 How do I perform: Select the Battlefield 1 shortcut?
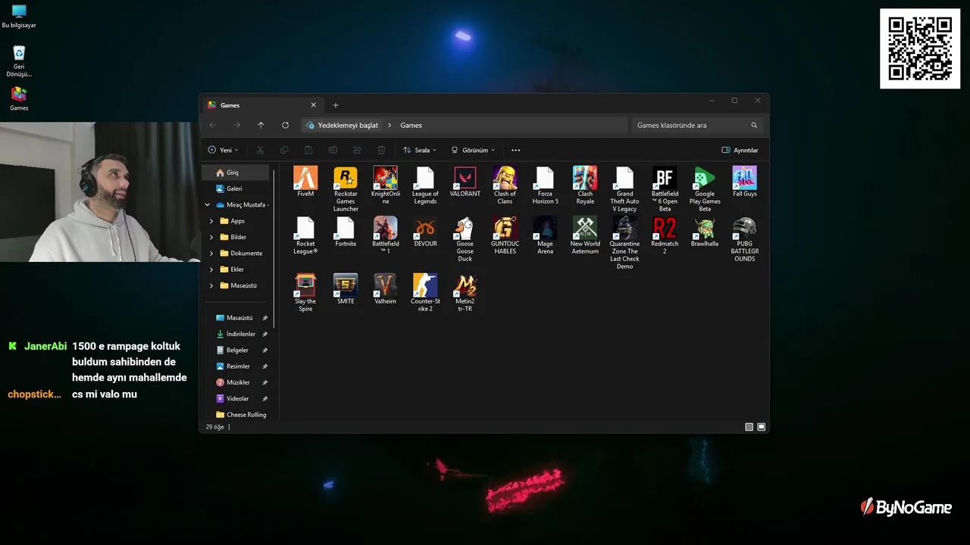(x=385, y=235)
